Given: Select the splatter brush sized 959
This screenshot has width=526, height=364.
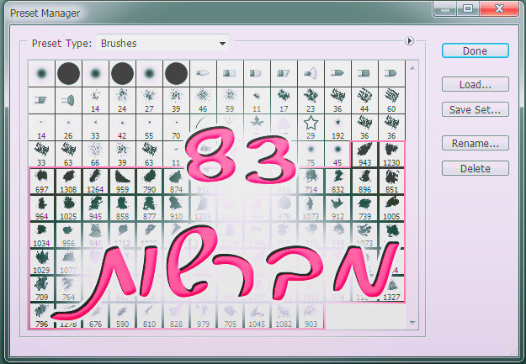Looking at the screenshot, I should [122, 182].
